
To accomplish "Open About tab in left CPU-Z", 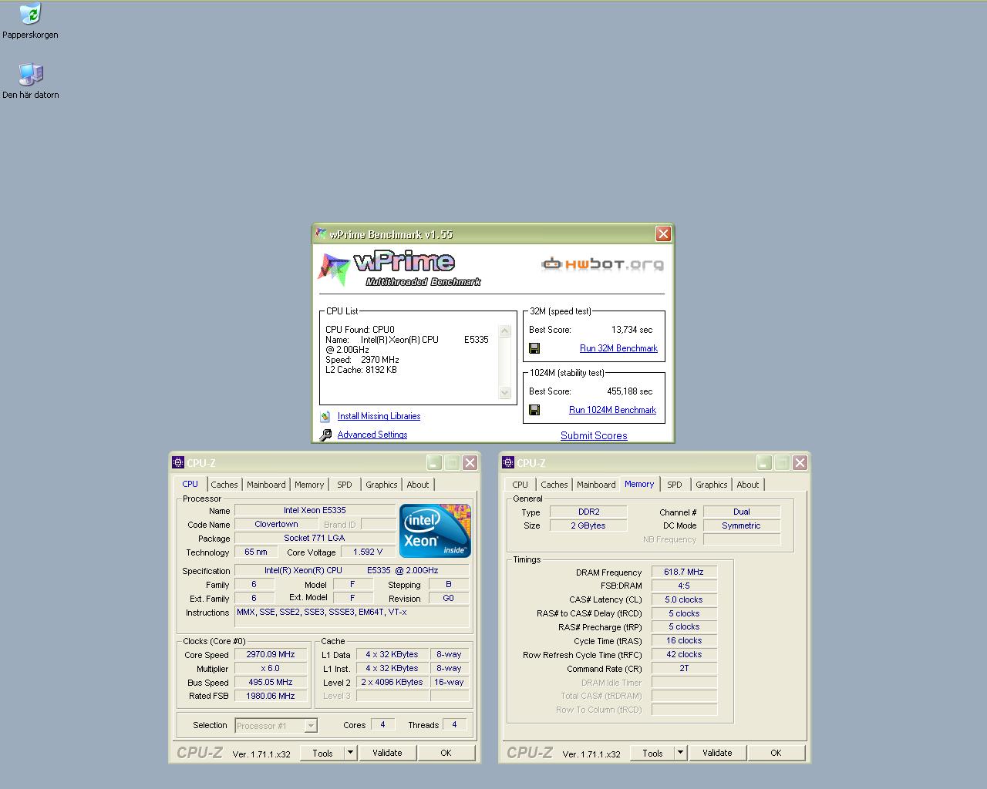I will (x=418, y=485).
